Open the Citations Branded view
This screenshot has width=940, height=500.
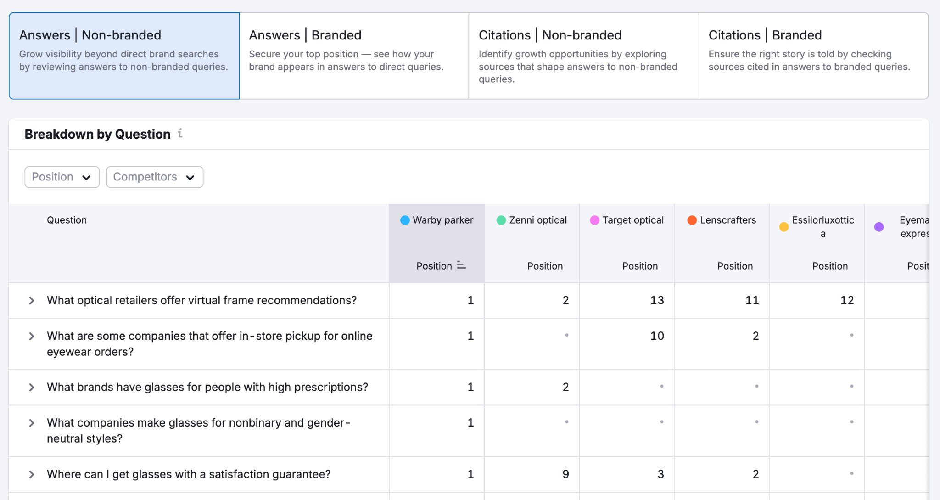tap(813, 55)
